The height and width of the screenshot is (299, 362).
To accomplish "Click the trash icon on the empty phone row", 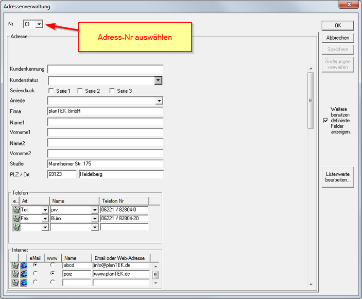I will [x=16, y=227].
